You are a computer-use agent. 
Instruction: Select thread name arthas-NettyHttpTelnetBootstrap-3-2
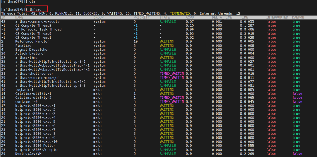pyautogui.click(x=50, y=81)
